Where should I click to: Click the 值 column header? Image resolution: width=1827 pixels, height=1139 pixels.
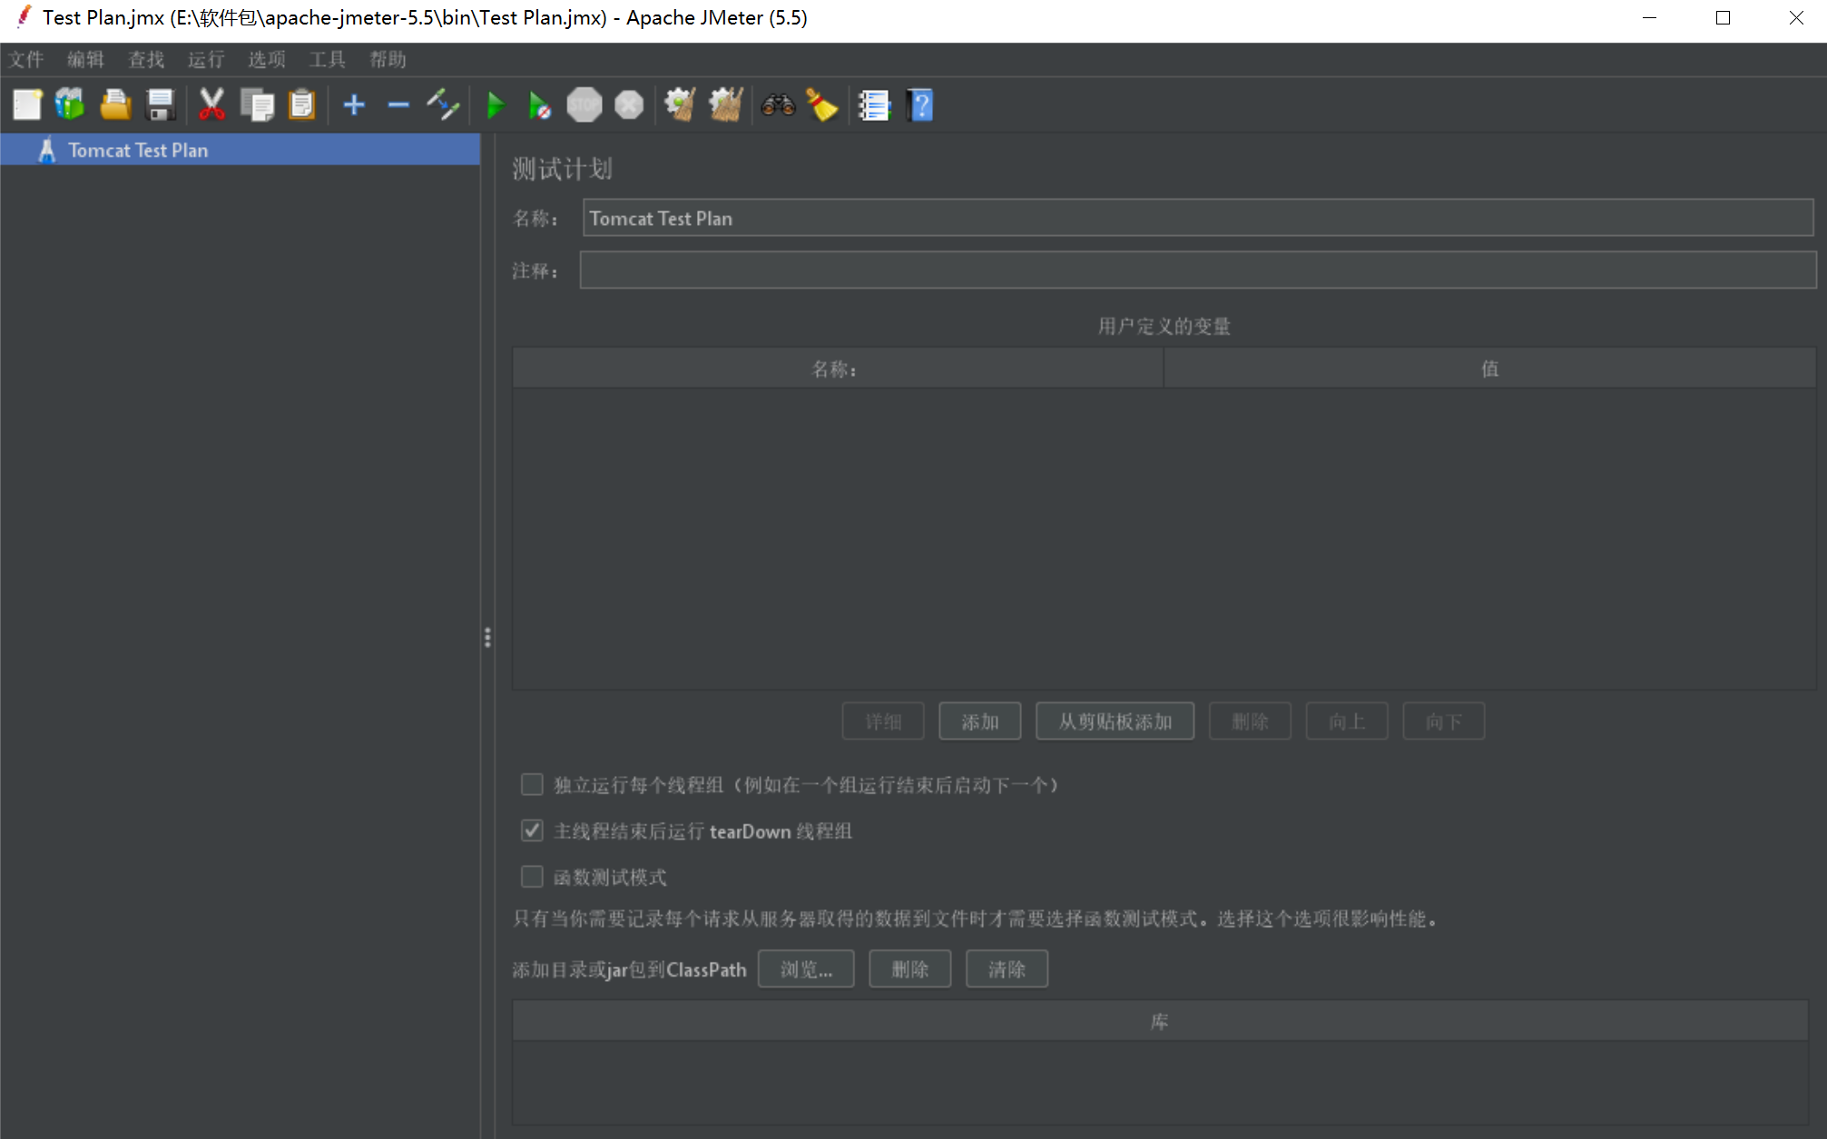(x=1489, y=368)
